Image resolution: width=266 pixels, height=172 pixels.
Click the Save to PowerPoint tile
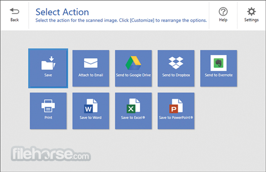176,111
